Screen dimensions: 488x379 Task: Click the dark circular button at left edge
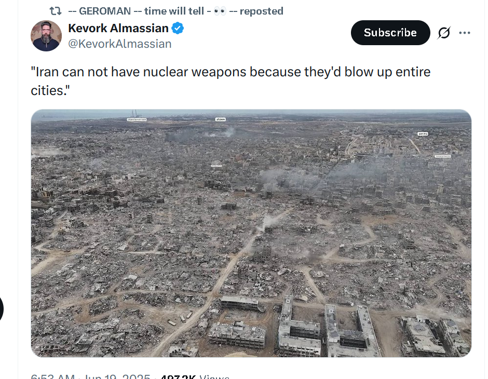(x=1, y=309)
